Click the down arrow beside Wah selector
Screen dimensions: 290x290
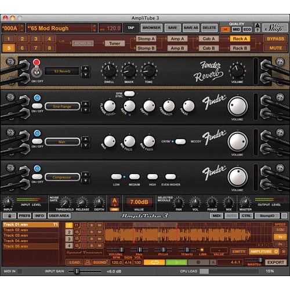(x=85, y=146)
